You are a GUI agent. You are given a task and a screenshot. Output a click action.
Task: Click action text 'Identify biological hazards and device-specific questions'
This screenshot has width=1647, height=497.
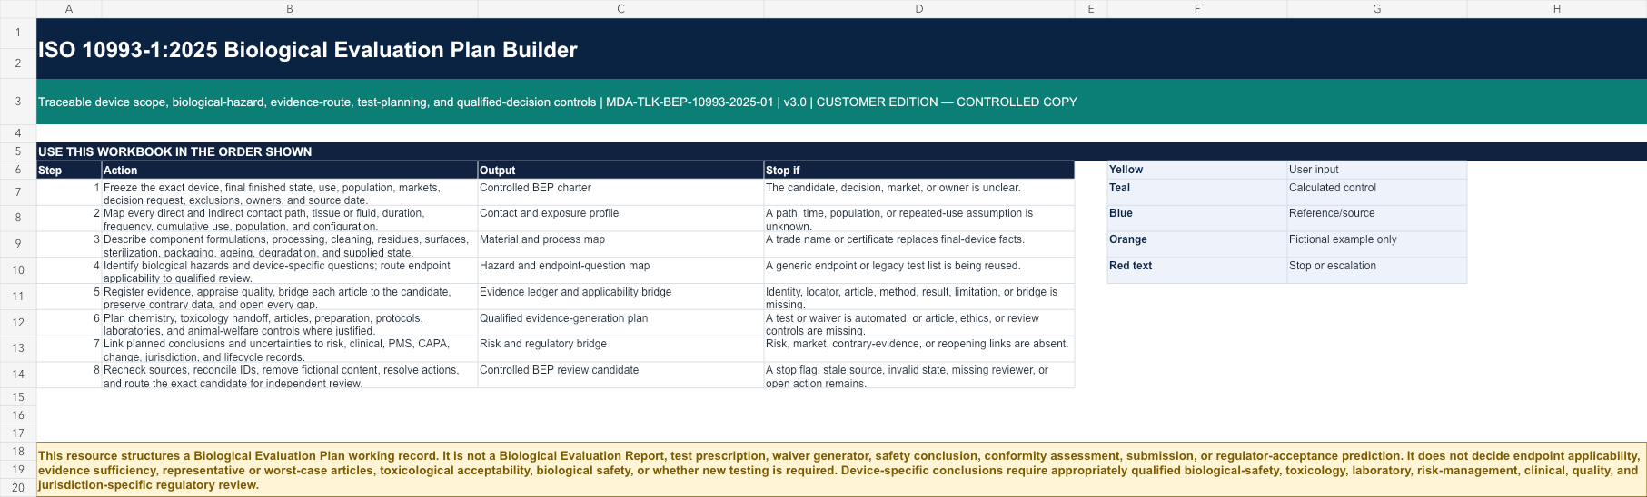(x=290, y=270)
